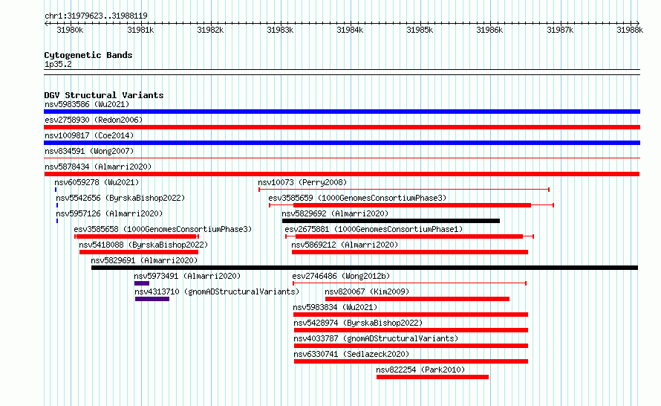Select nsv4313710 (gnomADStructuralVariants) label
661x406 pixels.
tap(217, 291)
